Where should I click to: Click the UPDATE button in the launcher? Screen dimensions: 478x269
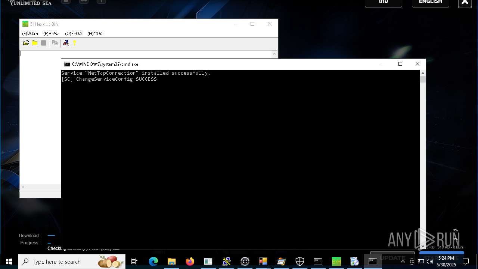pos(392,258)
